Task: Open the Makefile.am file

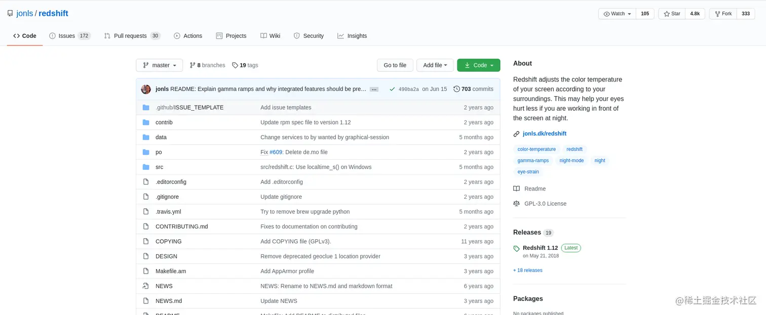Action: [x=171, y=272]
